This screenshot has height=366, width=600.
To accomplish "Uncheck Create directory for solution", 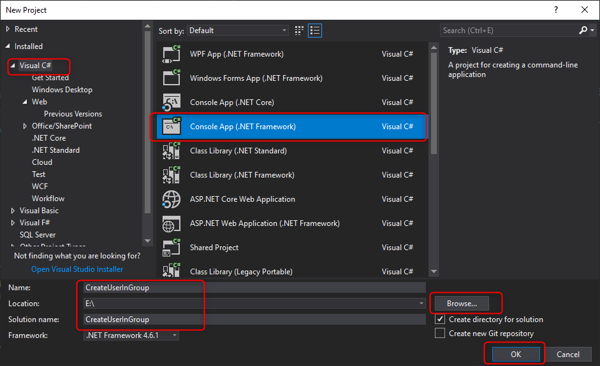I will (x=440, y=319).
